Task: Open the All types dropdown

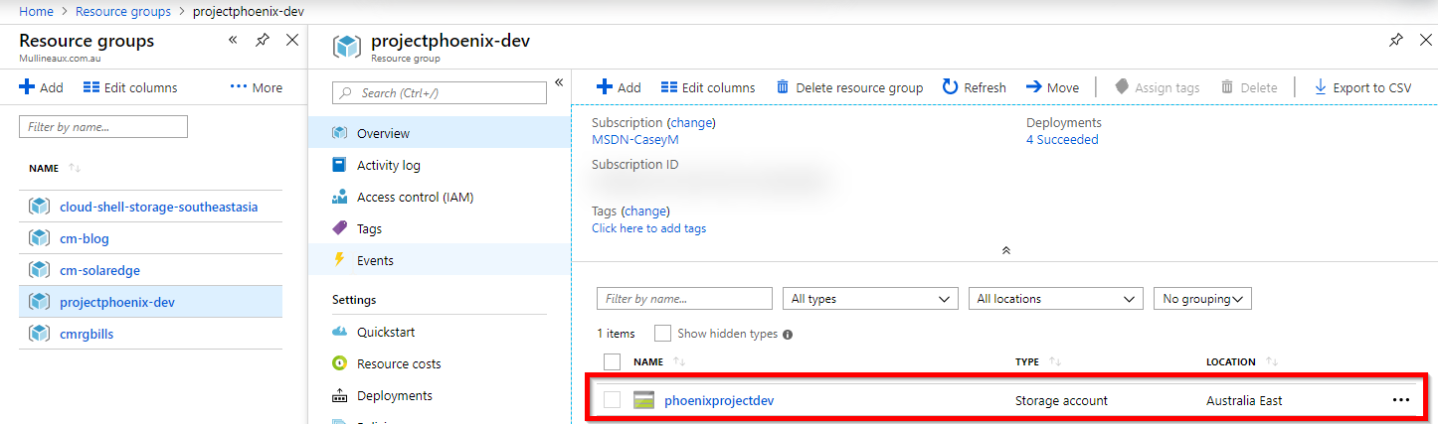Action: tap(870, 299)
